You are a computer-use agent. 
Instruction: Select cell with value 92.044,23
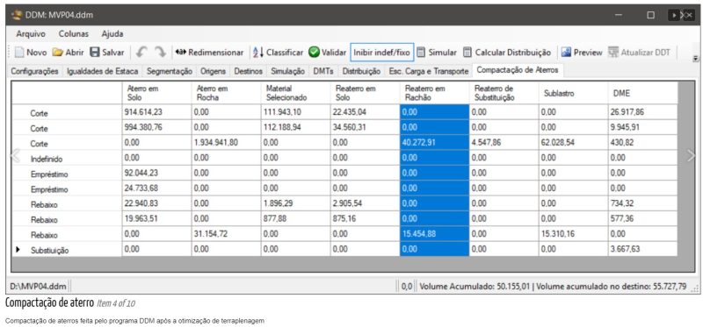click(156, 173)
